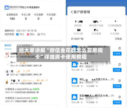Click the copy icon of the 湖北 group row
This screenshot has height=108, width=127.
[119, 81]
